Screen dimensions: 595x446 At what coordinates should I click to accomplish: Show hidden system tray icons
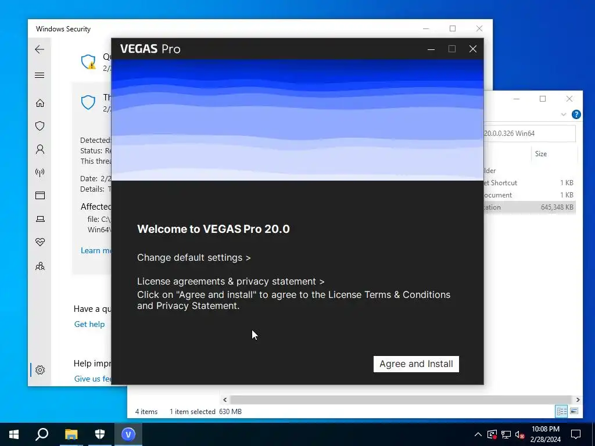pos(478,434)
